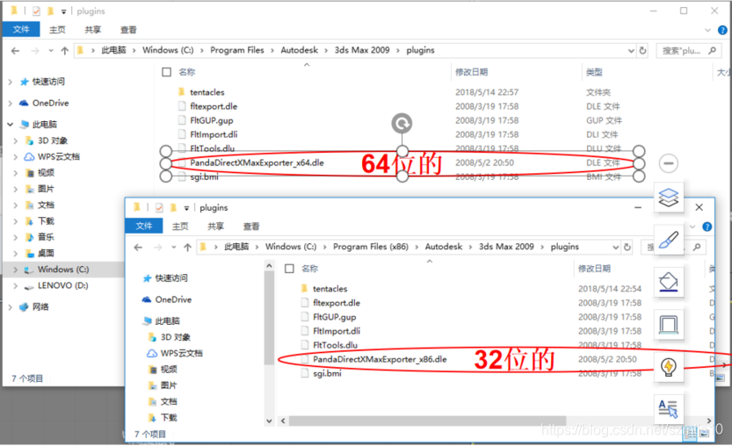Click Program Files (x86) in the front breadcrumb

tap(371, 247)
